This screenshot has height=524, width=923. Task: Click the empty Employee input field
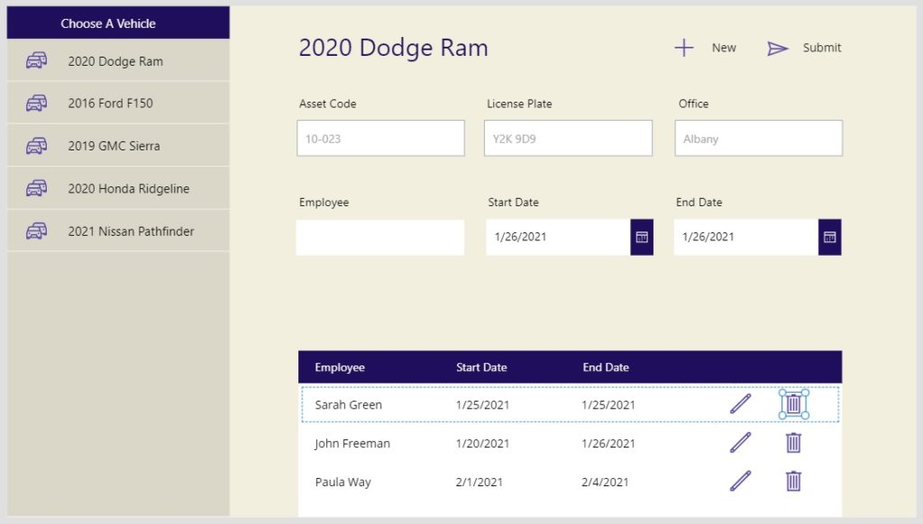point(380,238)
